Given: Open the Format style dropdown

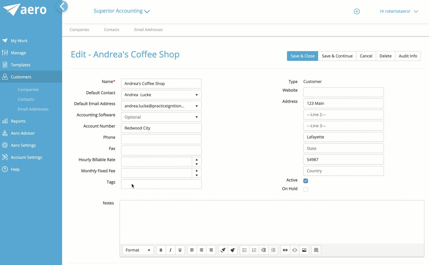Looking at the screenshot, I should (138, 250).
